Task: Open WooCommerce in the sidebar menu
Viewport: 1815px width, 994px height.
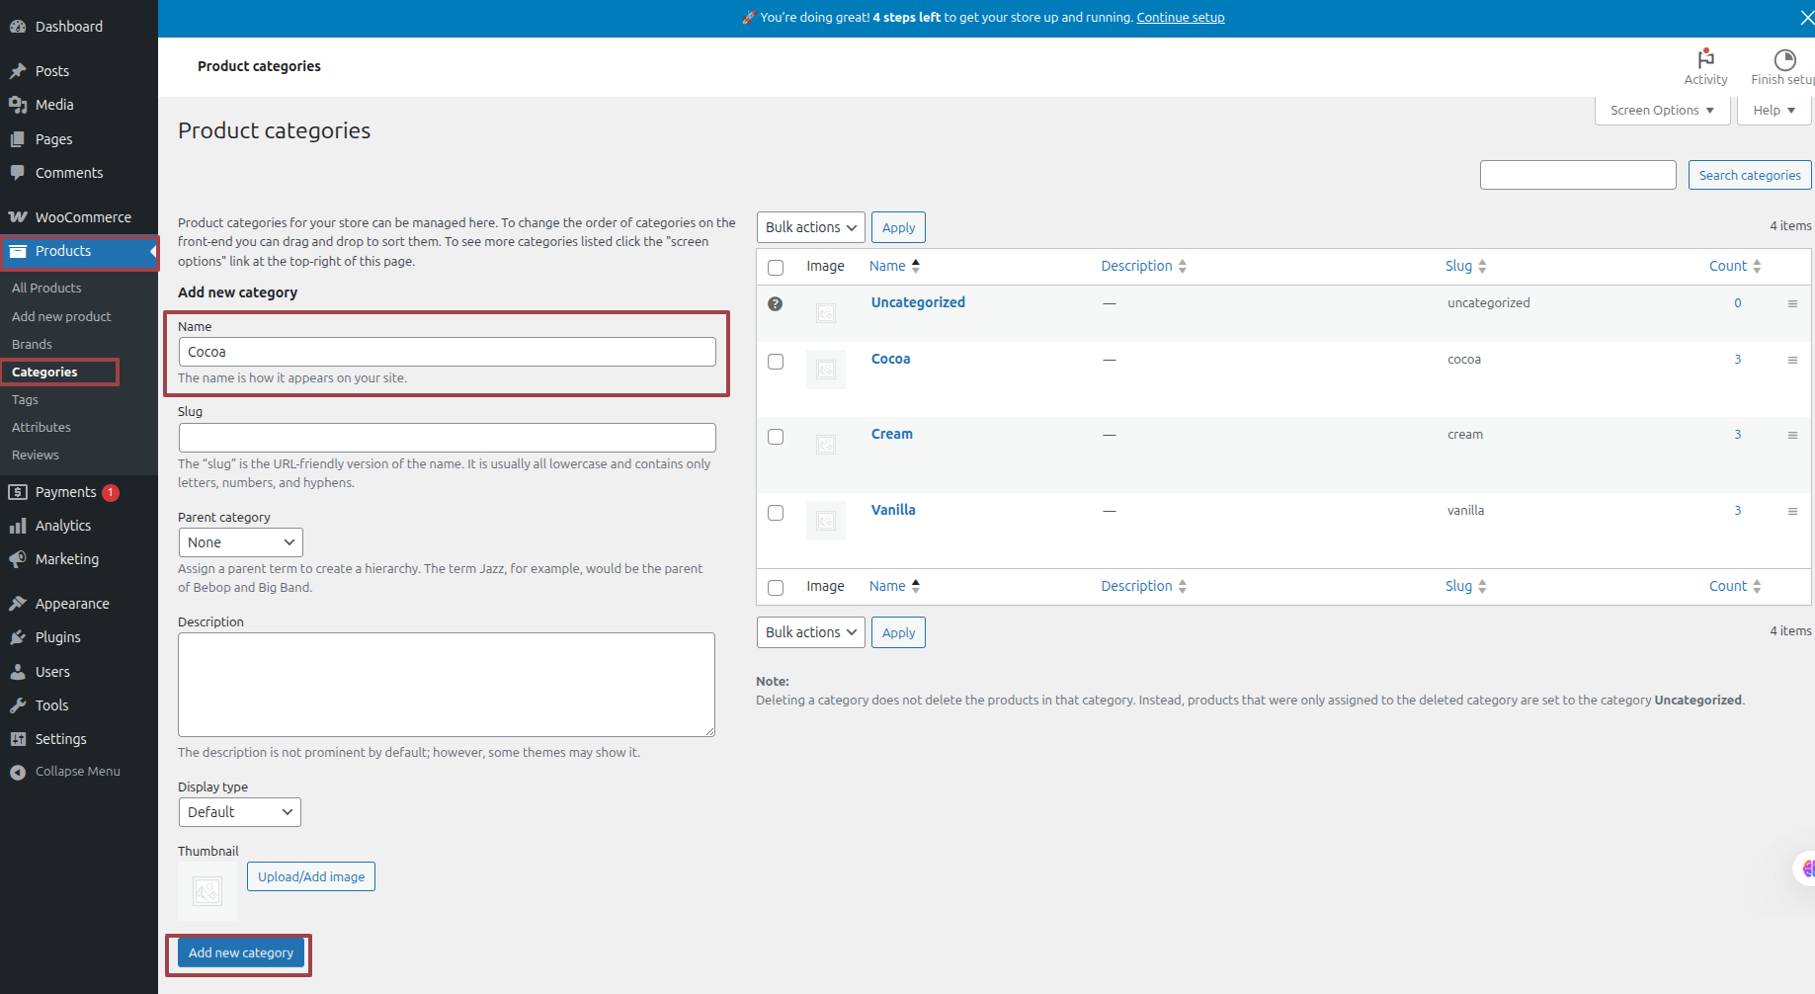Action: [83, 217]
